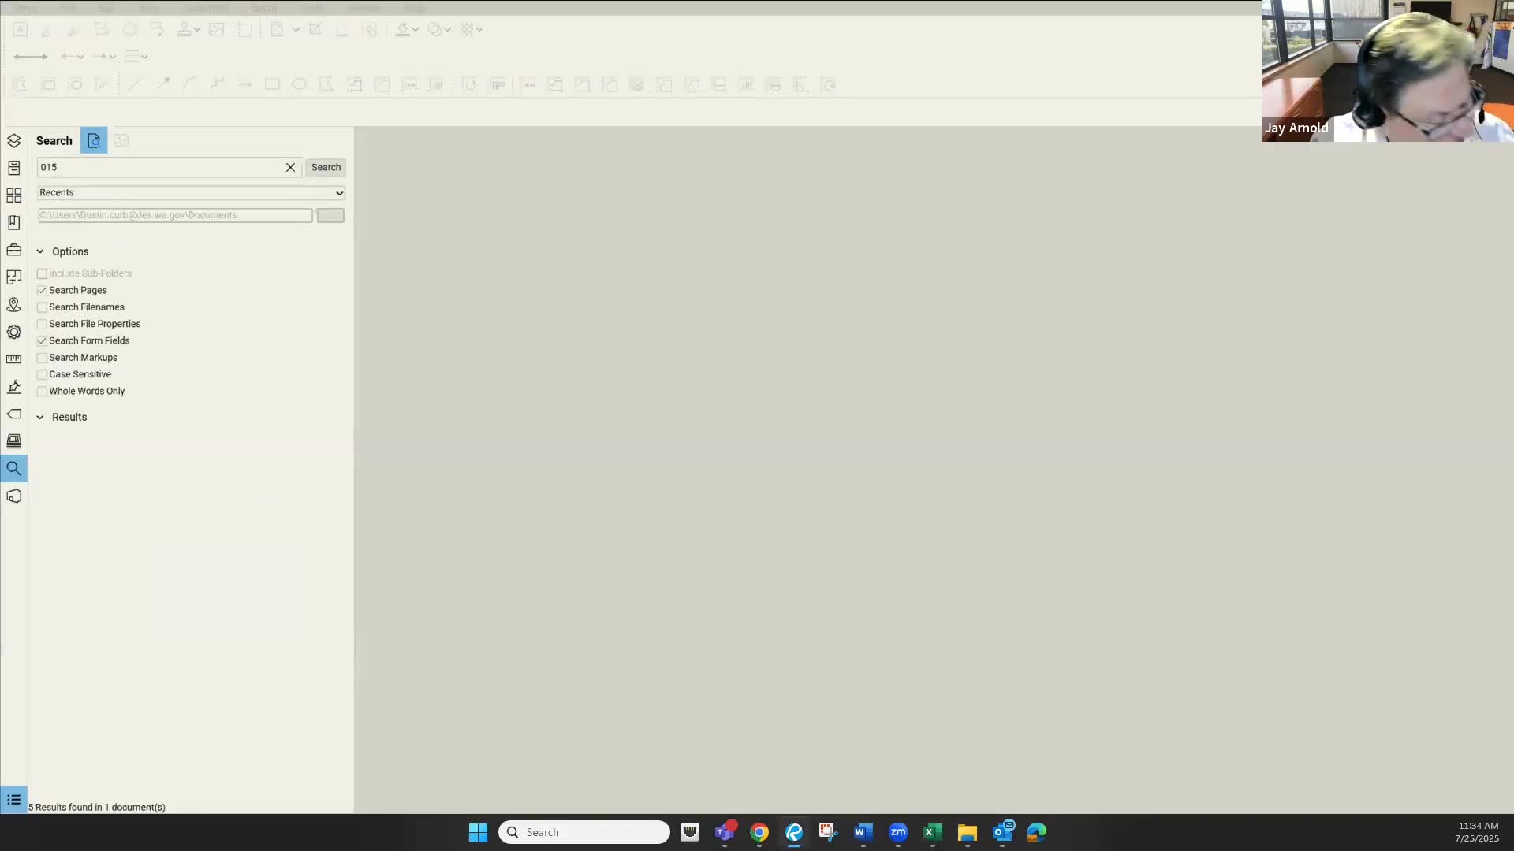
Task: Open the Properties panel icon
Action: click(13, 168)
